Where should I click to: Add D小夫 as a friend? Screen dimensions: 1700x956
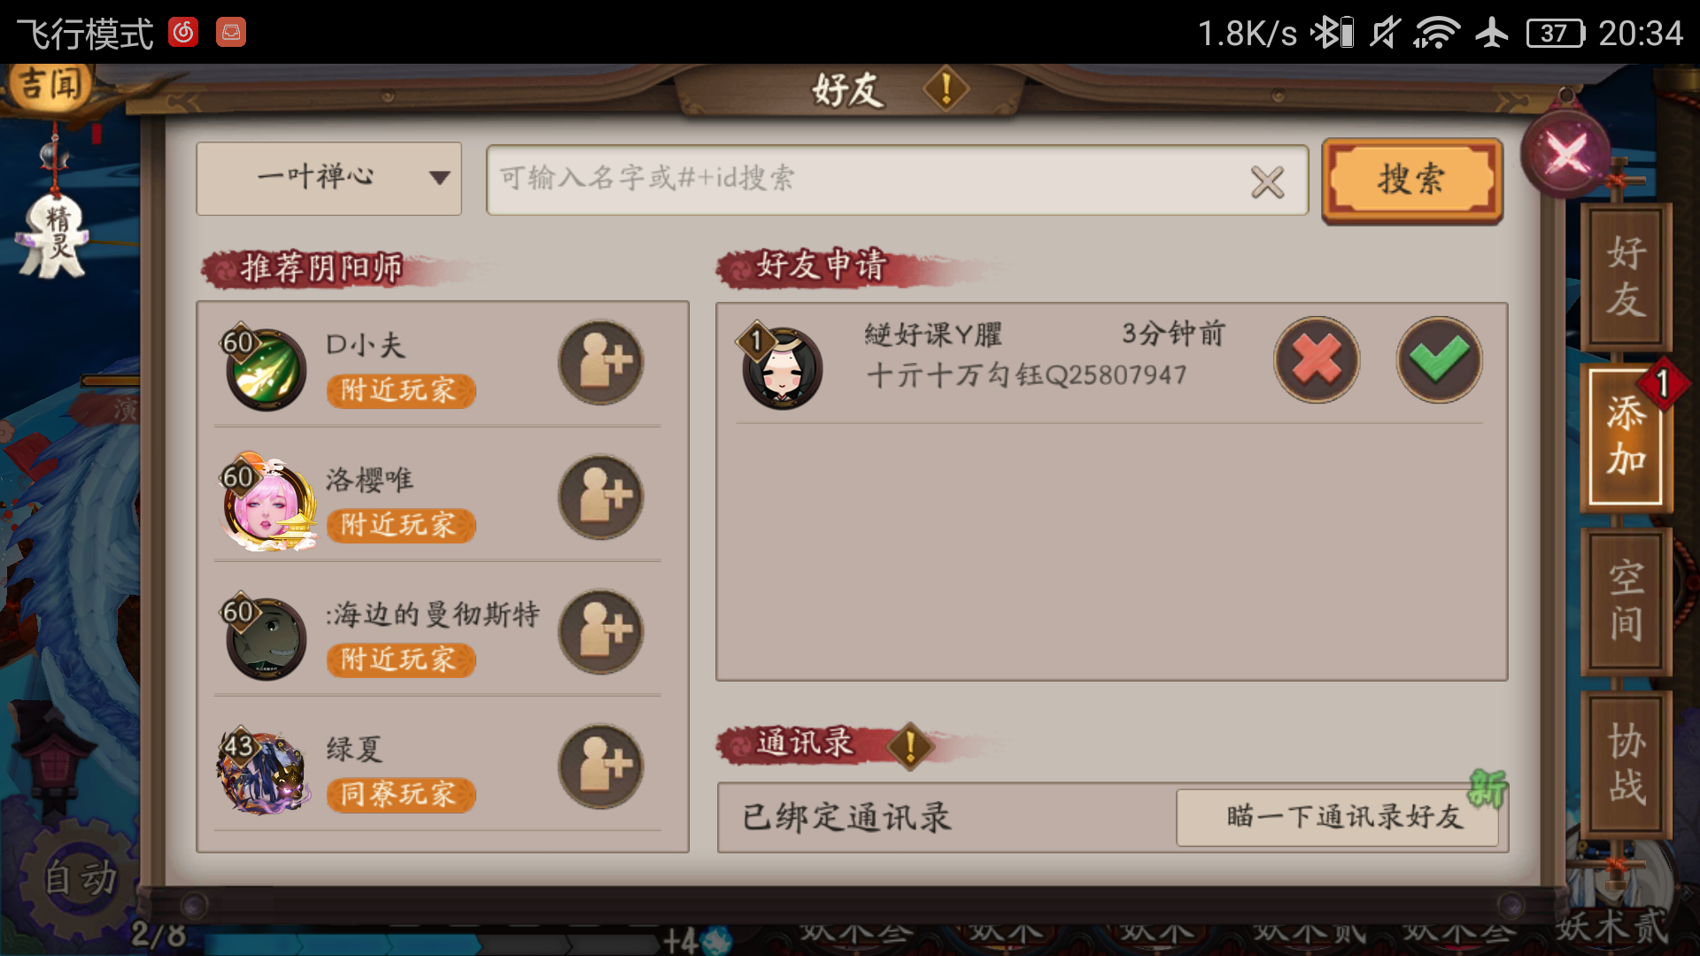(x=600, y=362)
